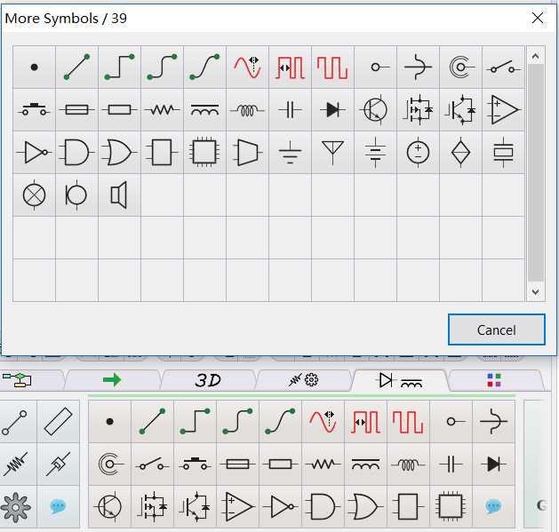Image resolution: width=559 pixels, height=532 pixels.
Task: Choose the antenna symbol
Action: pos(332,152)
